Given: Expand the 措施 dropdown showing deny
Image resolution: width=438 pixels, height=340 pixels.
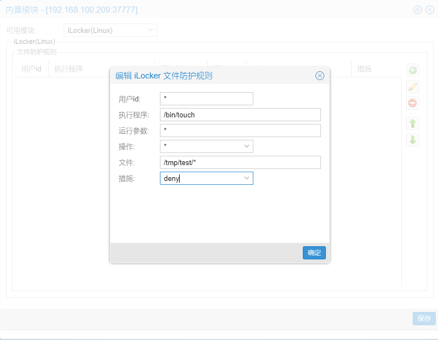Looking at the screenshot, I should (246, 178).
